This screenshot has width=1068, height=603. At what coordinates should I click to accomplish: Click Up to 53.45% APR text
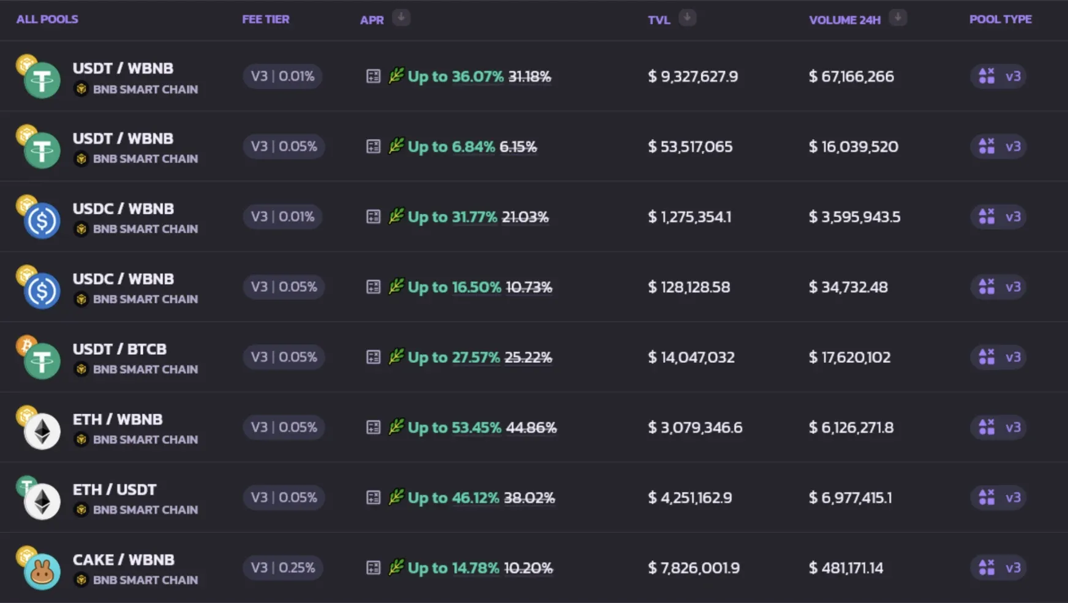454,428
